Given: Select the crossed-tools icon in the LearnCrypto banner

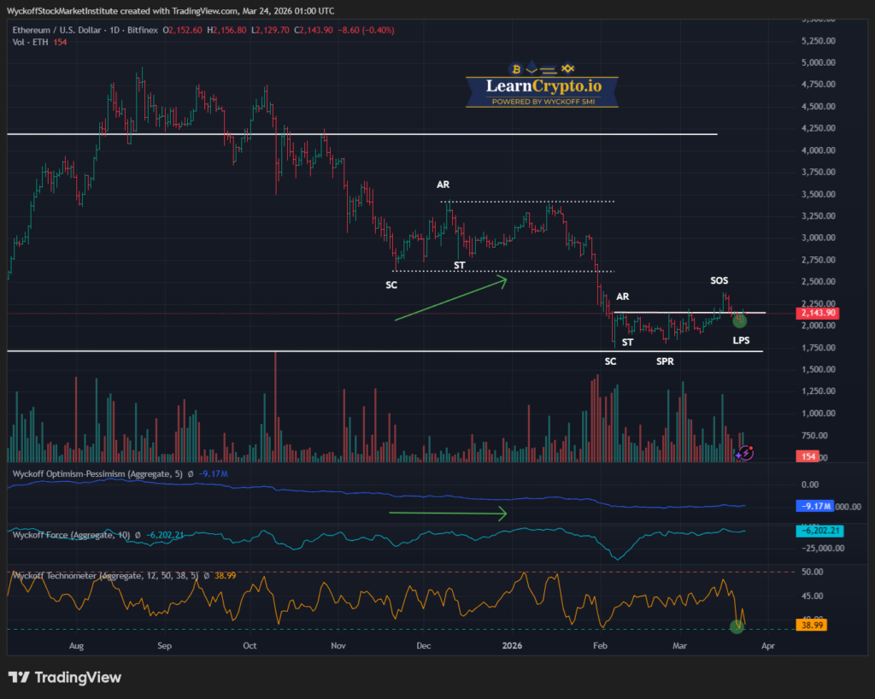Looking at the screenshot, I should tap(566, 68).
